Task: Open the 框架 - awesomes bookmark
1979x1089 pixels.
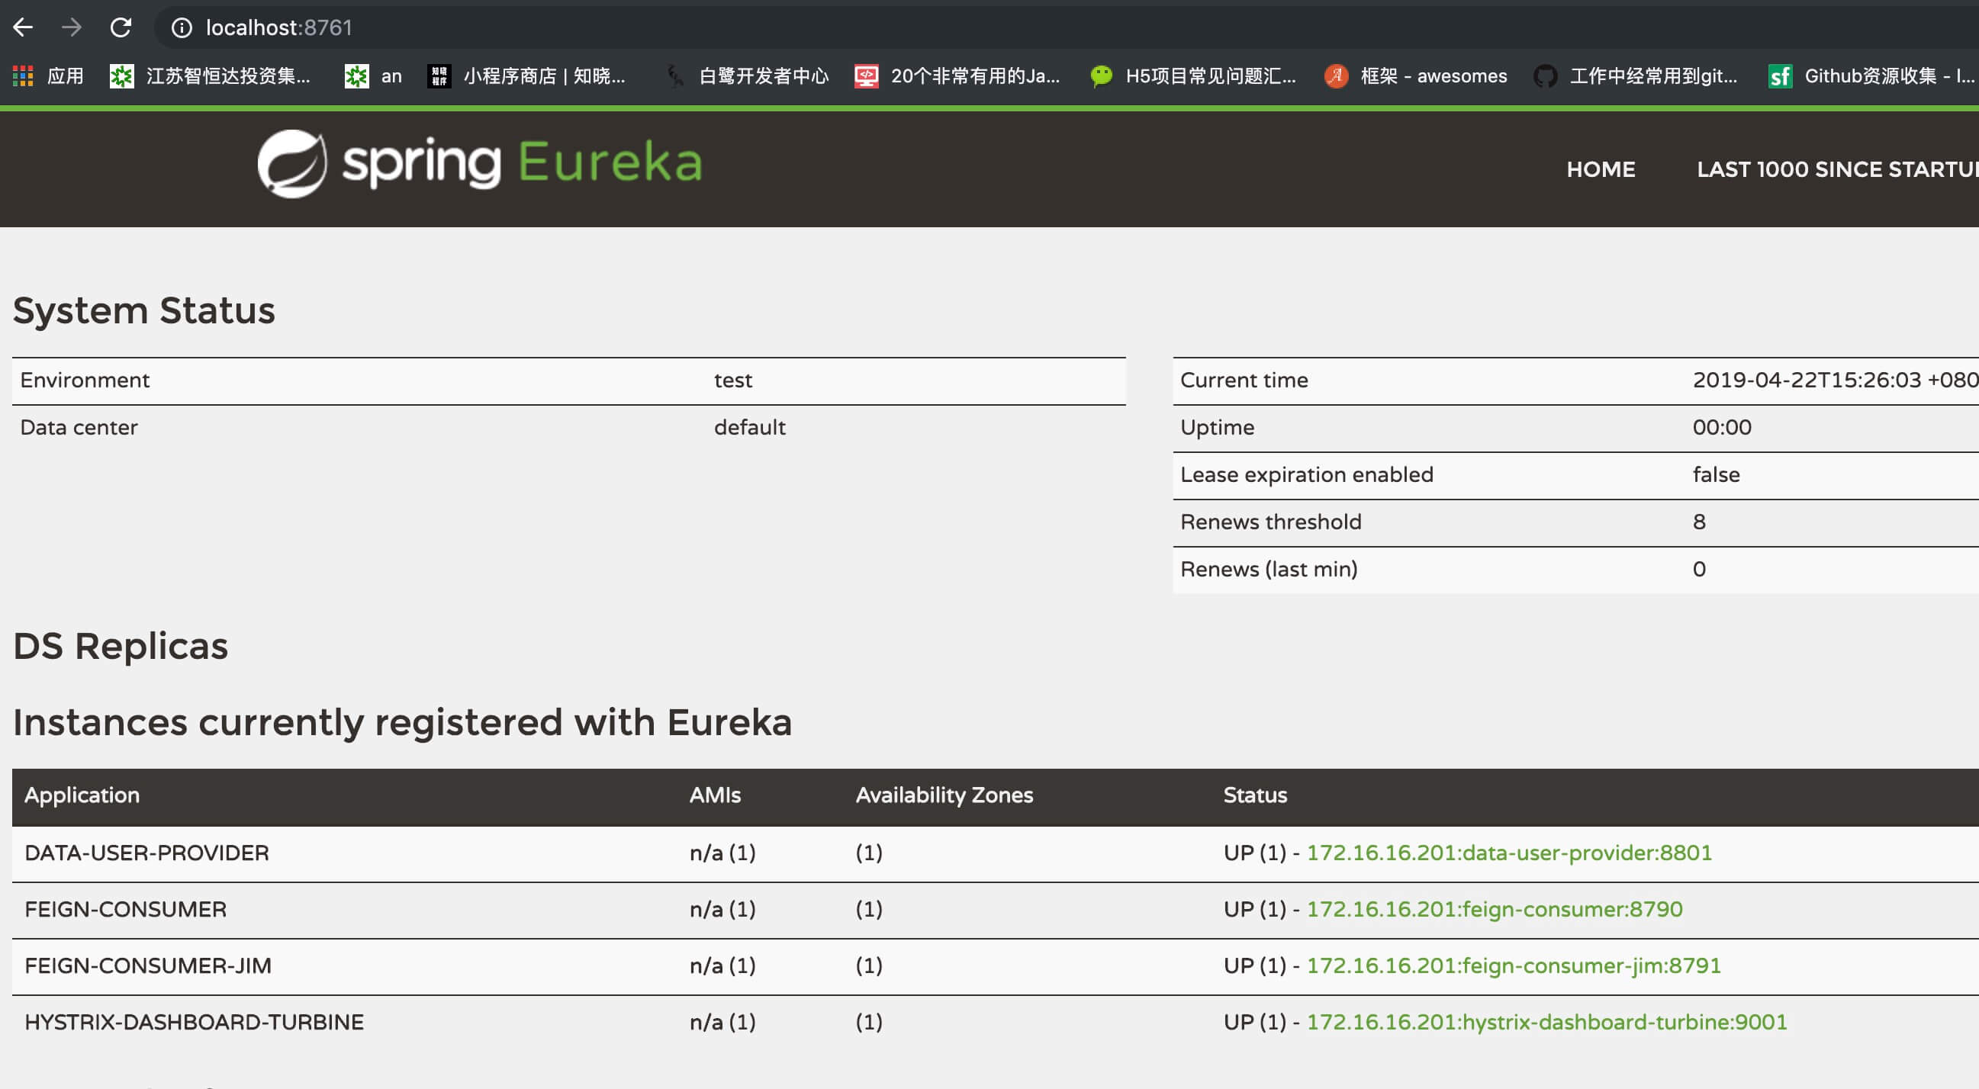Action: pos(1416,76)
